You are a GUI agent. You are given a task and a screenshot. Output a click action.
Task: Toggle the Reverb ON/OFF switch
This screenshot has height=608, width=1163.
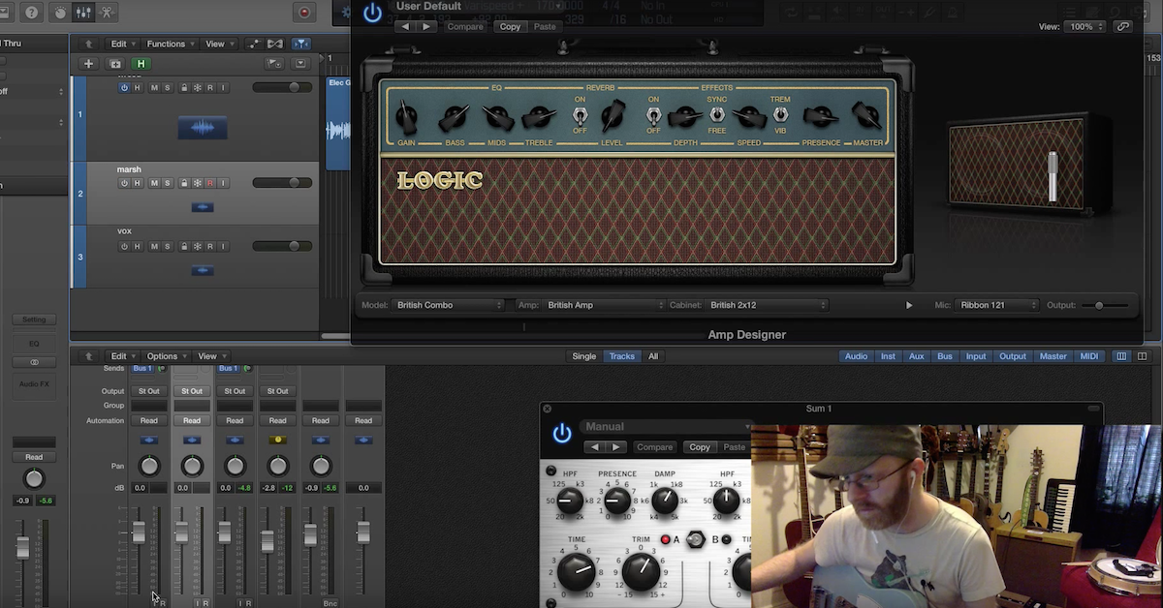[580, 115]
